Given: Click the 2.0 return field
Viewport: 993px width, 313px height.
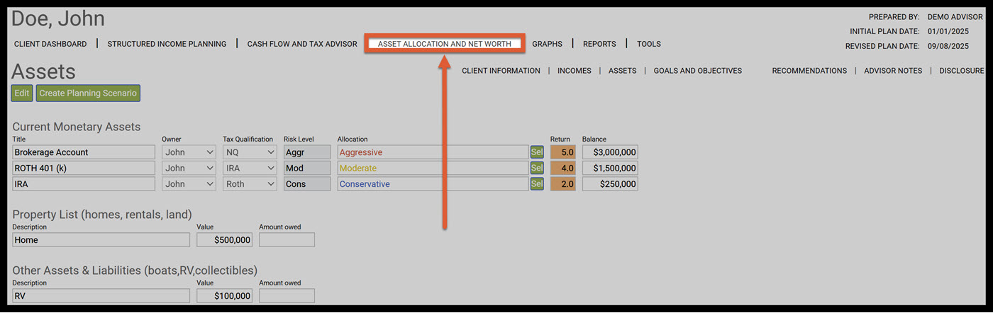Looking at the screenshot, I should pos(563,184).
